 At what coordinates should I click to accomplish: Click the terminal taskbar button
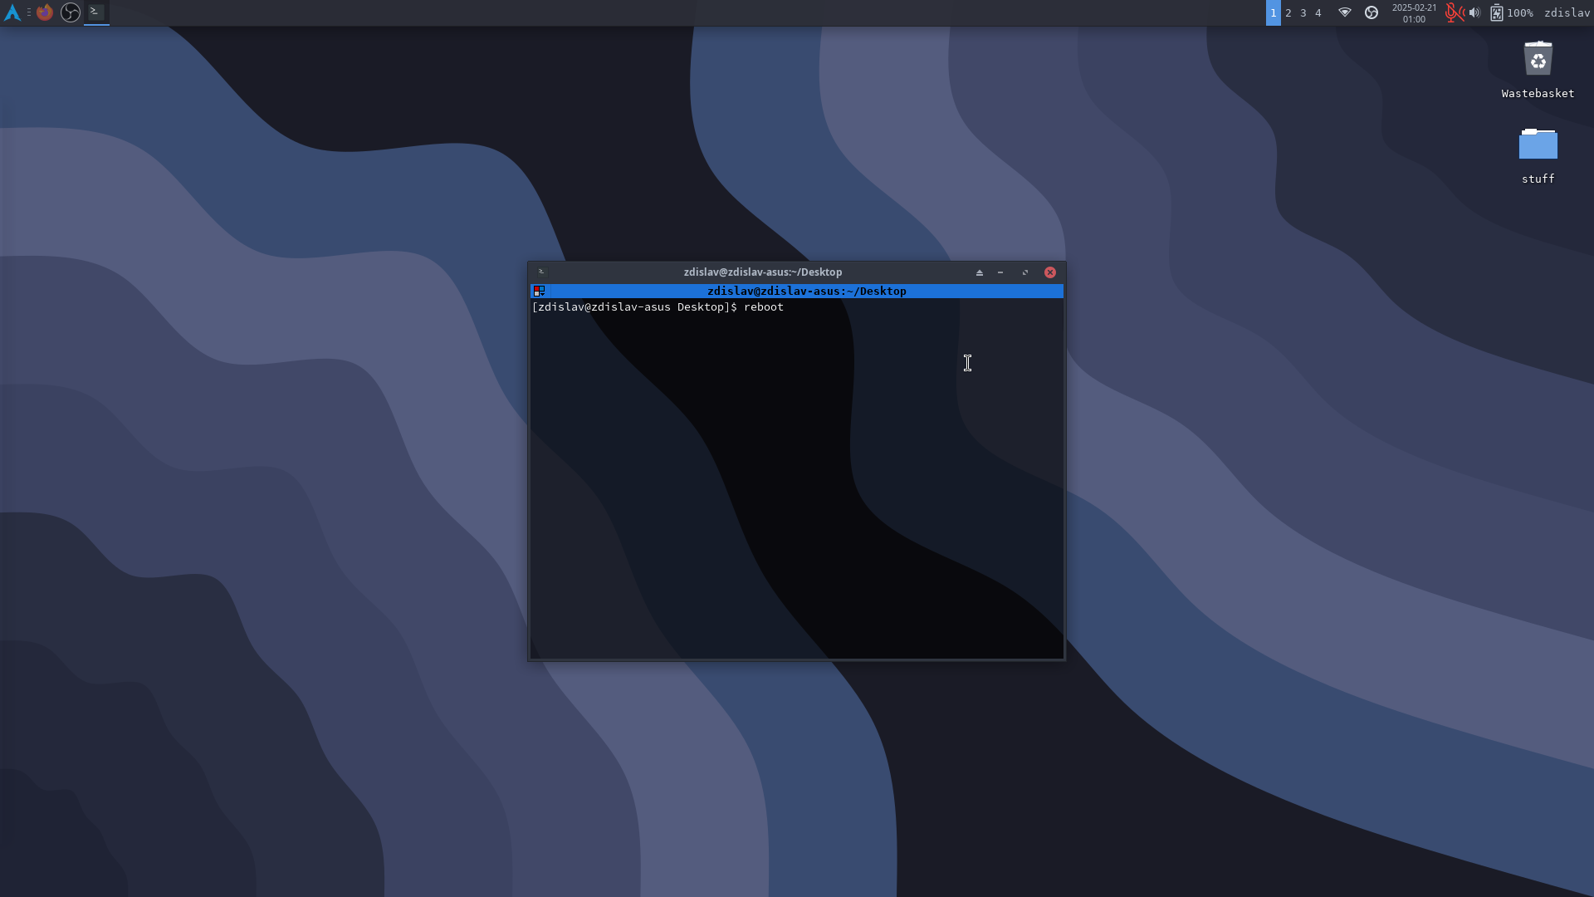(x=96, y=12)
